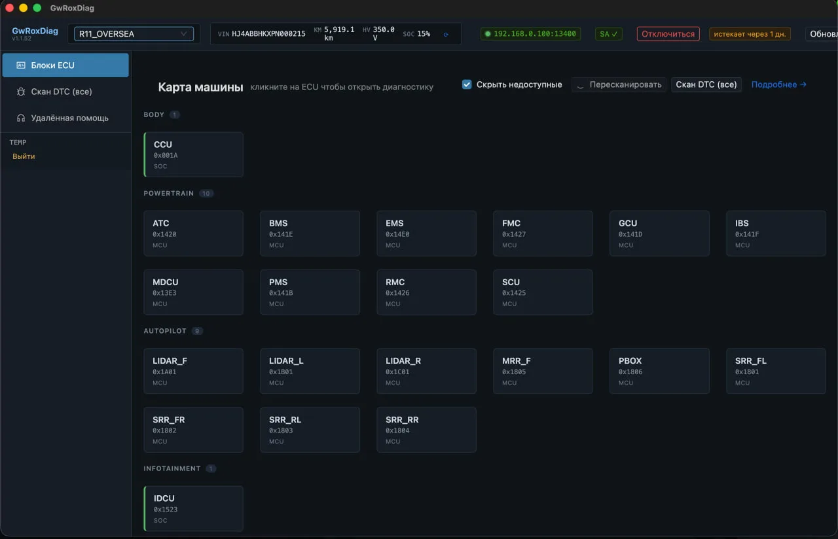Viewport: 838px width, 539px height.
Task: Open the SRR_RR ECU card
Action: pos(427,430)
